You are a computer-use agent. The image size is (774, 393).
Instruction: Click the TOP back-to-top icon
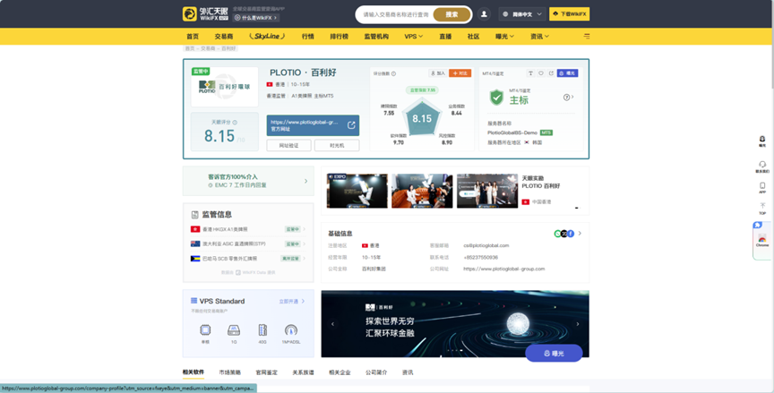762,208
